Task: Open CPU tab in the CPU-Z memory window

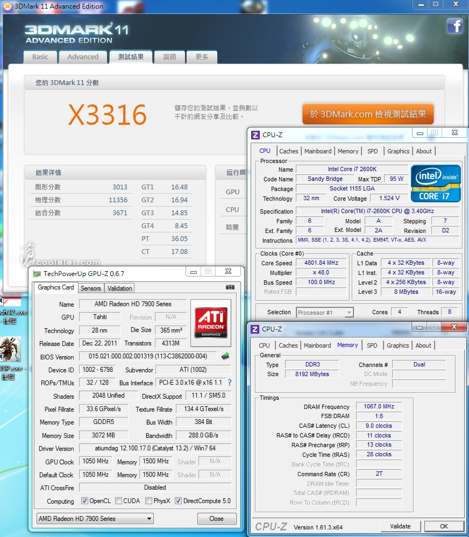Action: point(264,345)
